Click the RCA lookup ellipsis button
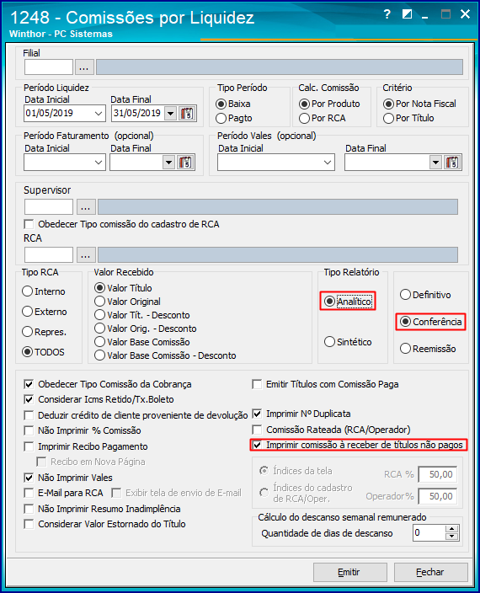 (86, 255)
